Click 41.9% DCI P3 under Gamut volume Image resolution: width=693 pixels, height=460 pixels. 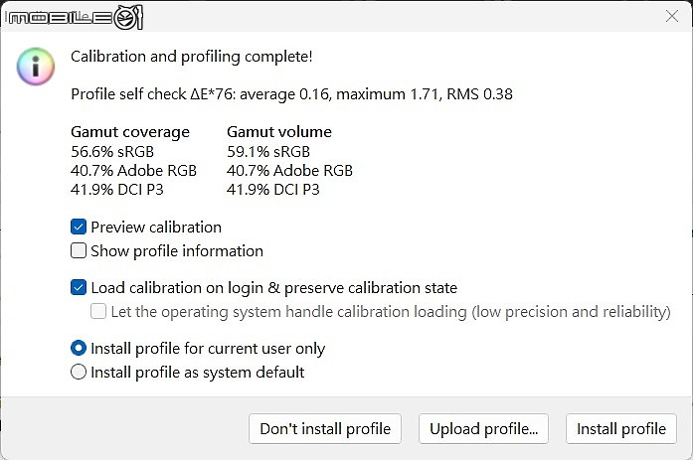coord(273,190)
